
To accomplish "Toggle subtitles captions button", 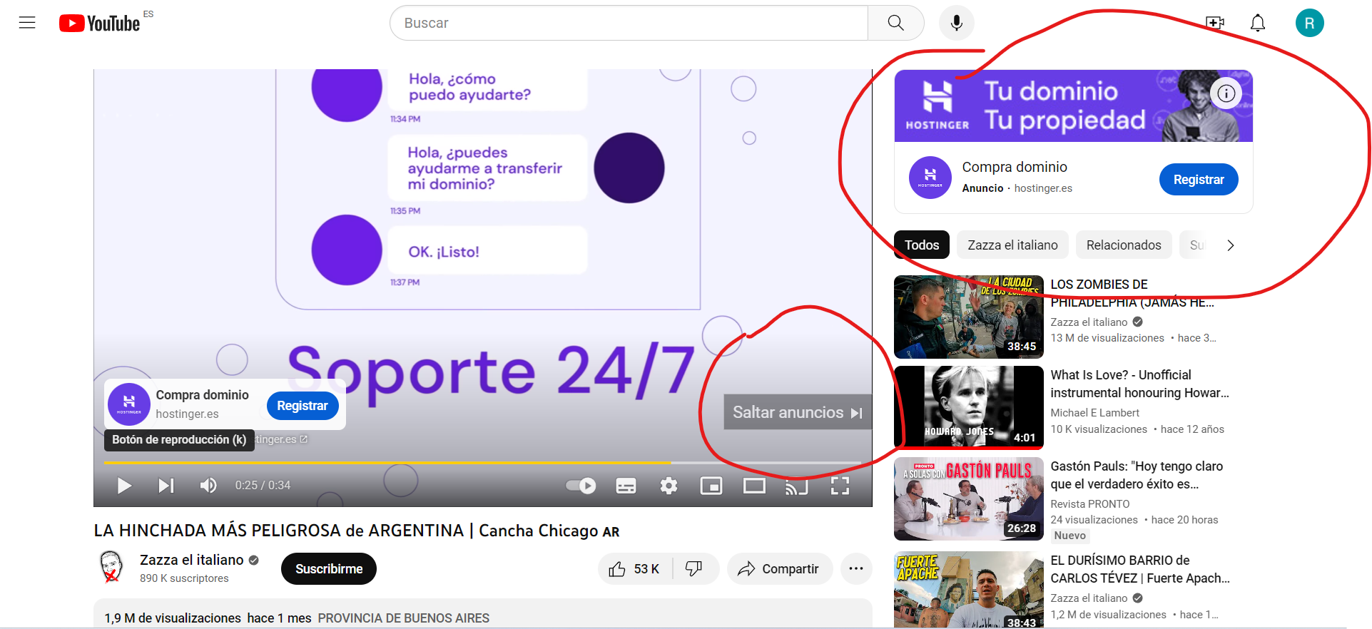I will [626, 486].
